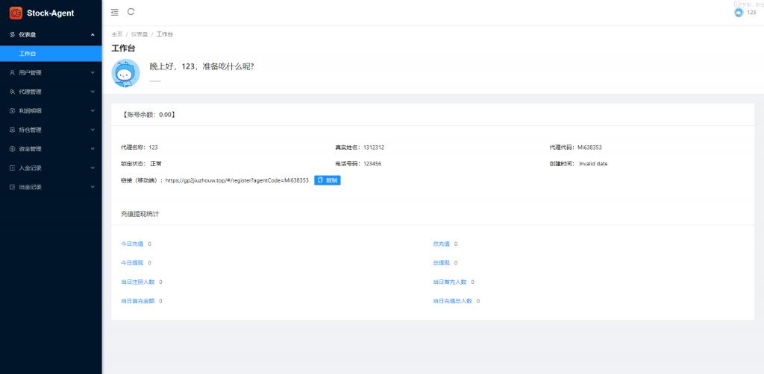Click the refresh page icon

[131, 12]
